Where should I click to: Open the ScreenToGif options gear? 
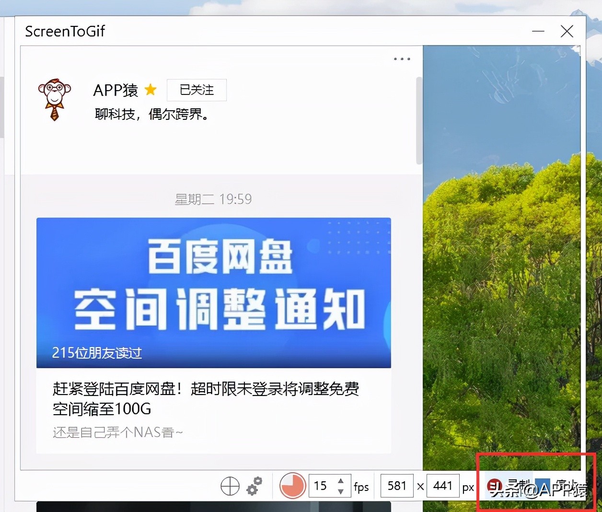(x=254, y=486)
